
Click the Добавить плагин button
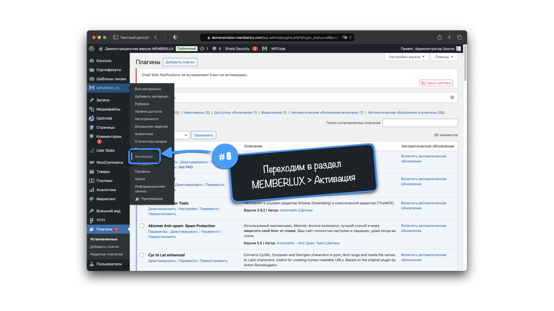pos(180,62)
